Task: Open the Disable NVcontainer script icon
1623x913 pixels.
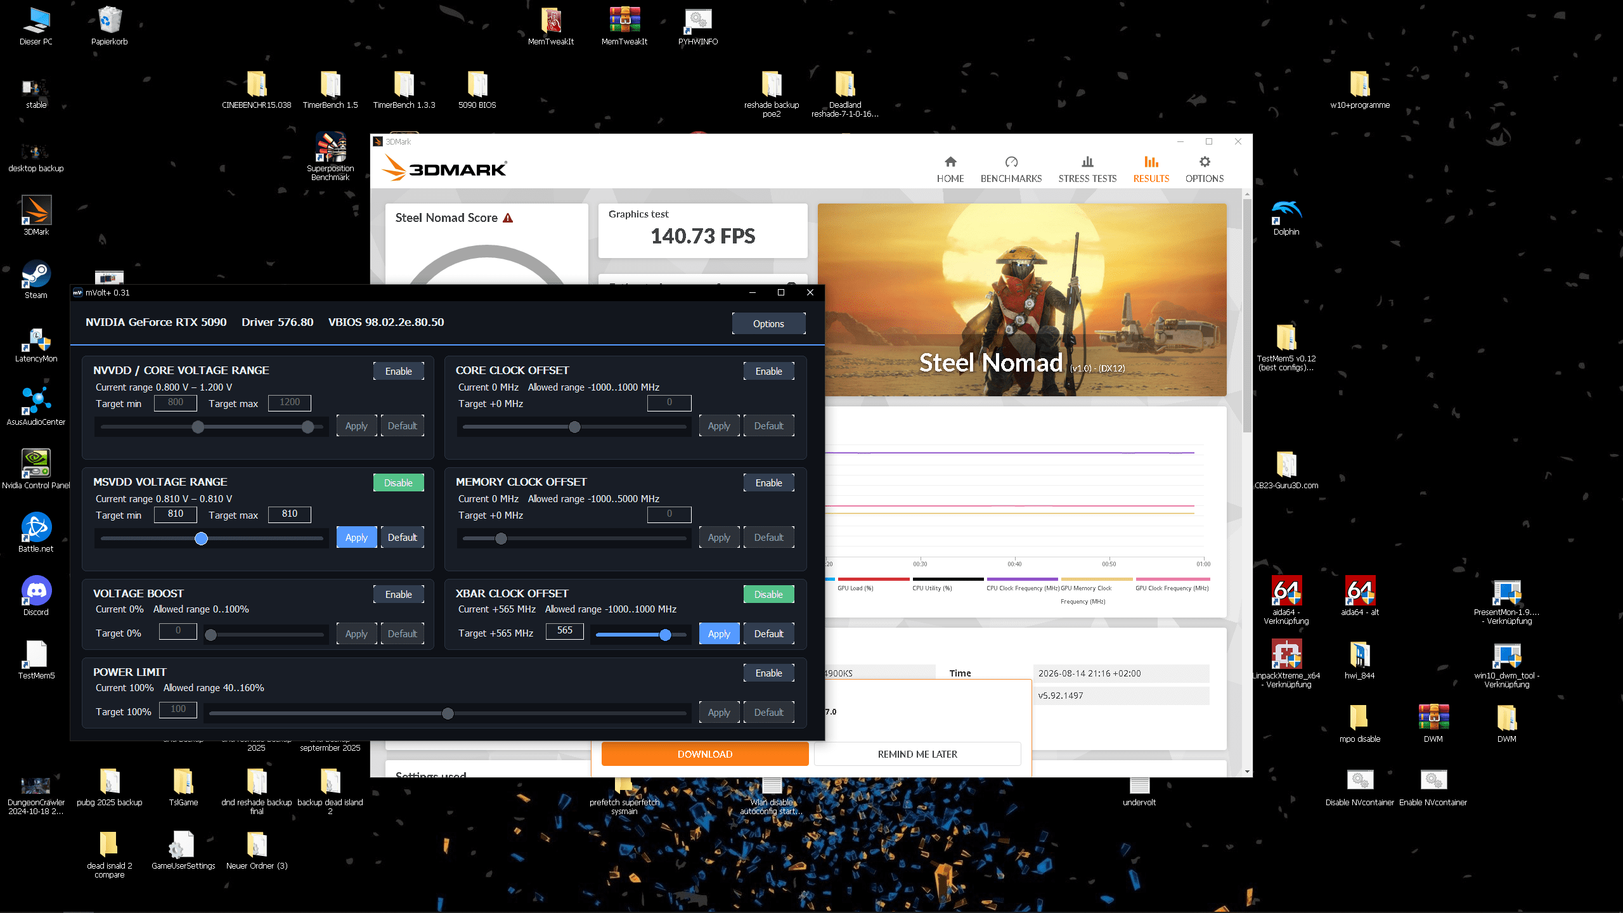Action: (1360, 787)
